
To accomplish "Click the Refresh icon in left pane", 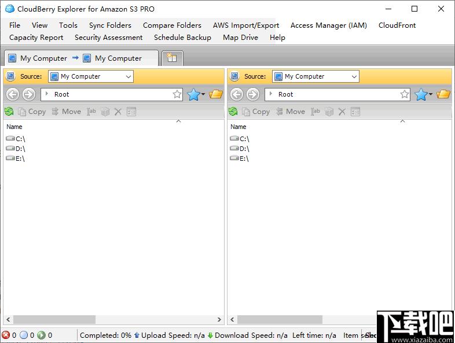I will (9, 111).
